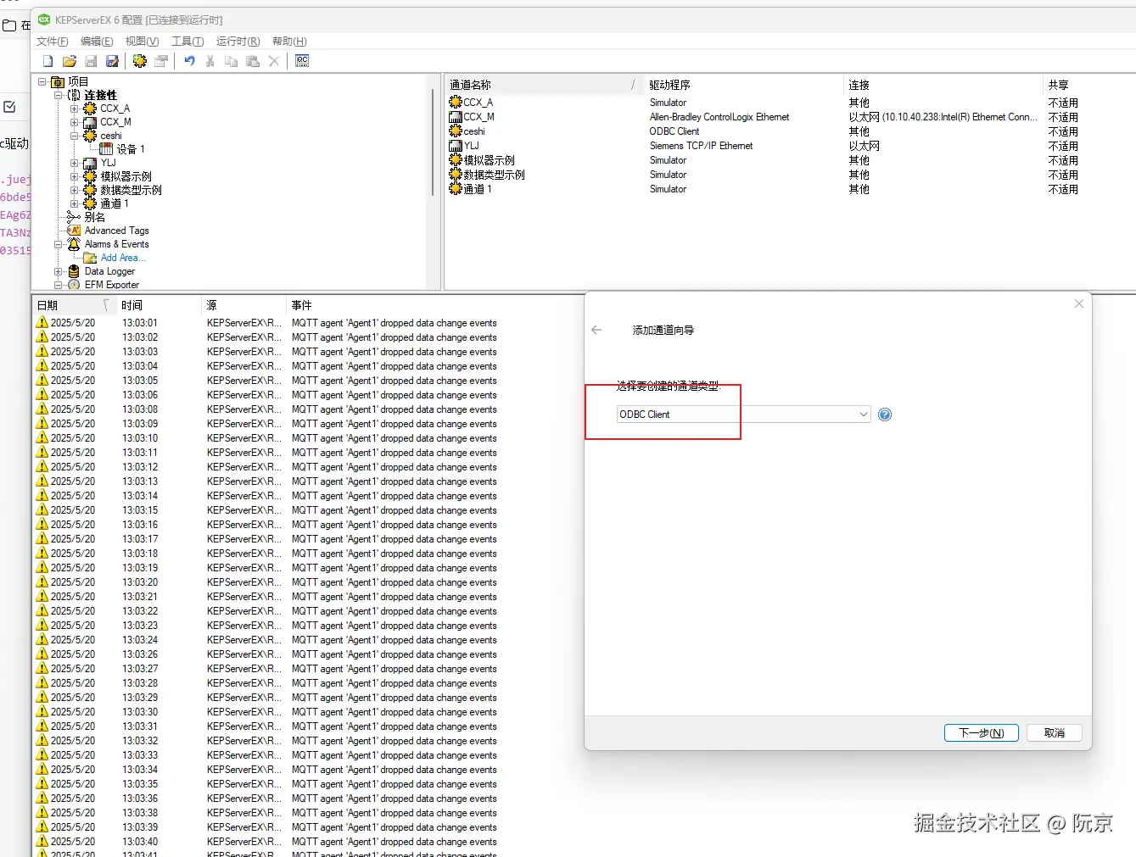Undo the last action with the toolbar arrow
1136x857 pixels.
pos(189,61)
